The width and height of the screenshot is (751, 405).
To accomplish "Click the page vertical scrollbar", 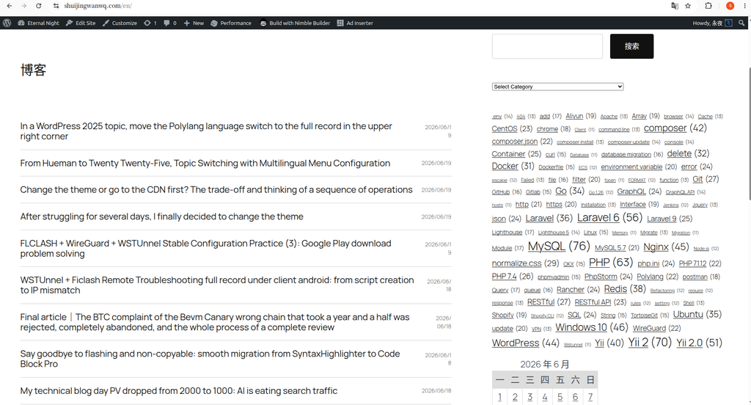I will click(749, 134).
